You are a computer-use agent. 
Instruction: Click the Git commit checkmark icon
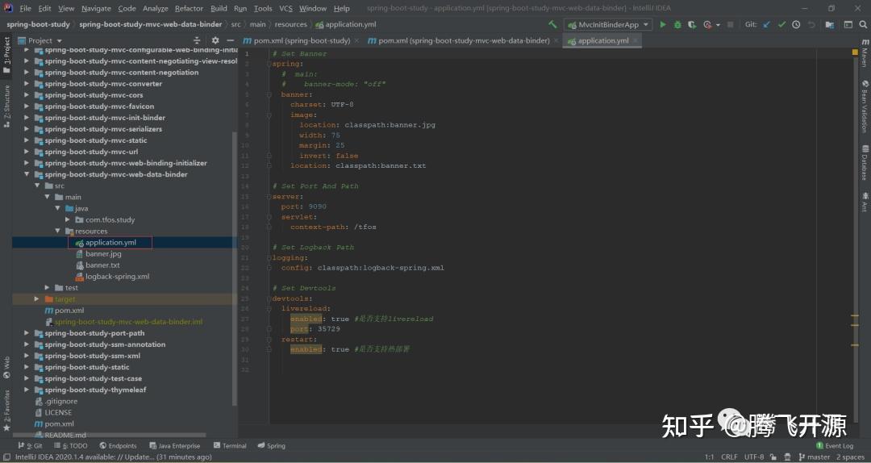point(781,24)
